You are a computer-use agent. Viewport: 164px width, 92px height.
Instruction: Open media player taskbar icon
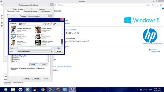28,90
